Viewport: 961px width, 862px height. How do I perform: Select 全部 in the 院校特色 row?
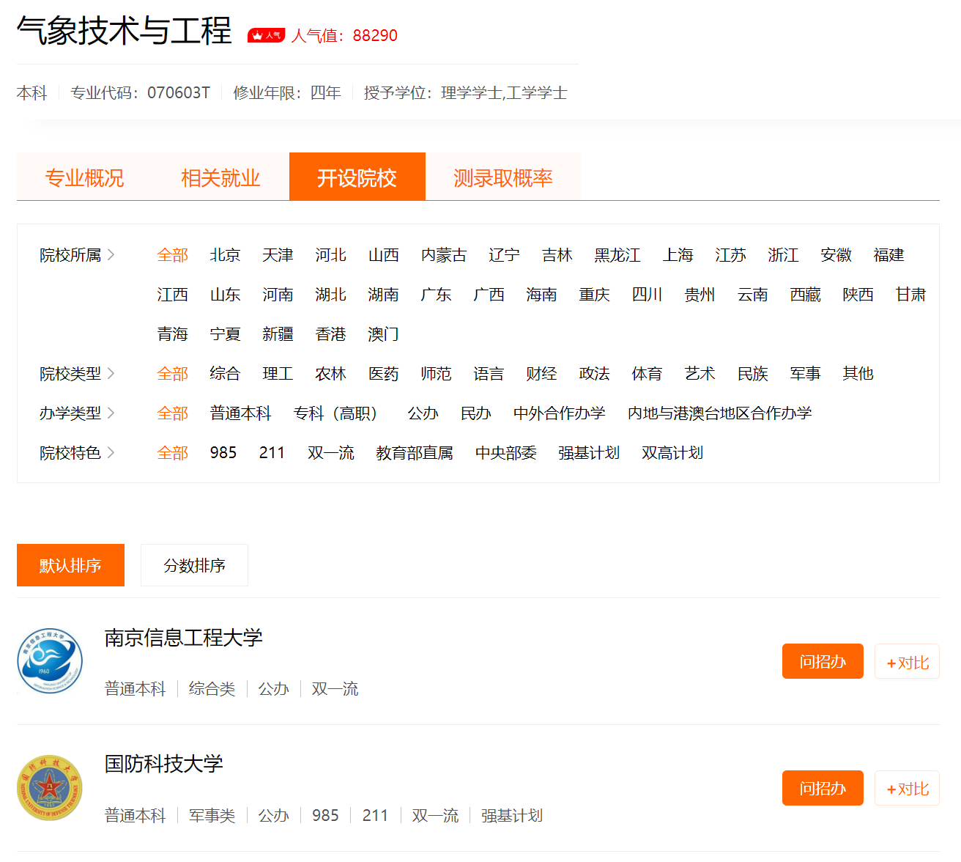[173, 453]
